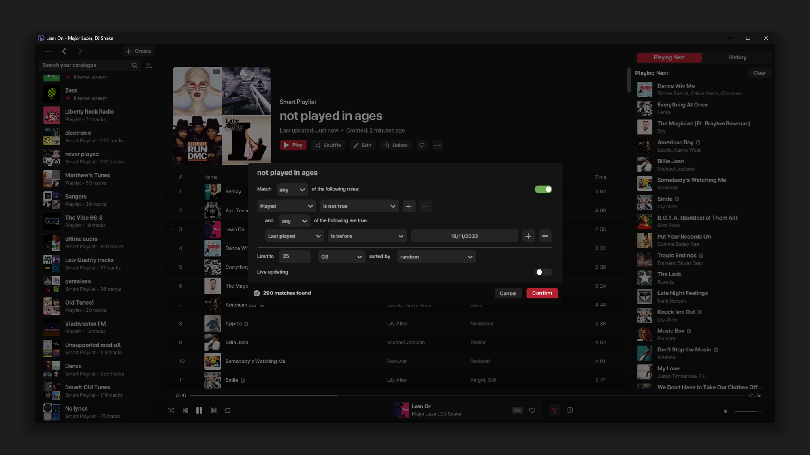The width and height of the screenshot is (810, 455).
Task: Favourite playlist with heart icon near Delete
Action: (x=422, y=145)
